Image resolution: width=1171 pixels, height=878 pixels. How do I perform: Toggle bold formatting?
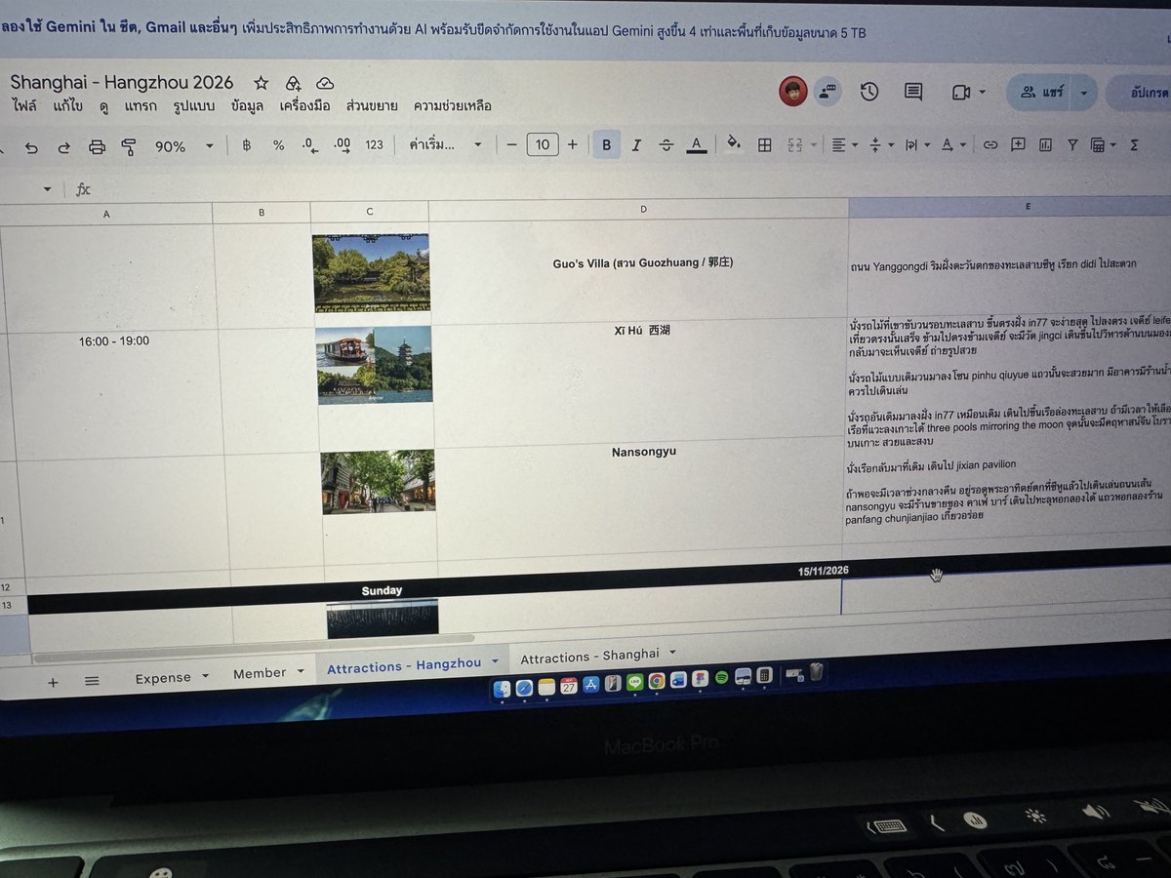pyautogui.click(x=606, y=145)
